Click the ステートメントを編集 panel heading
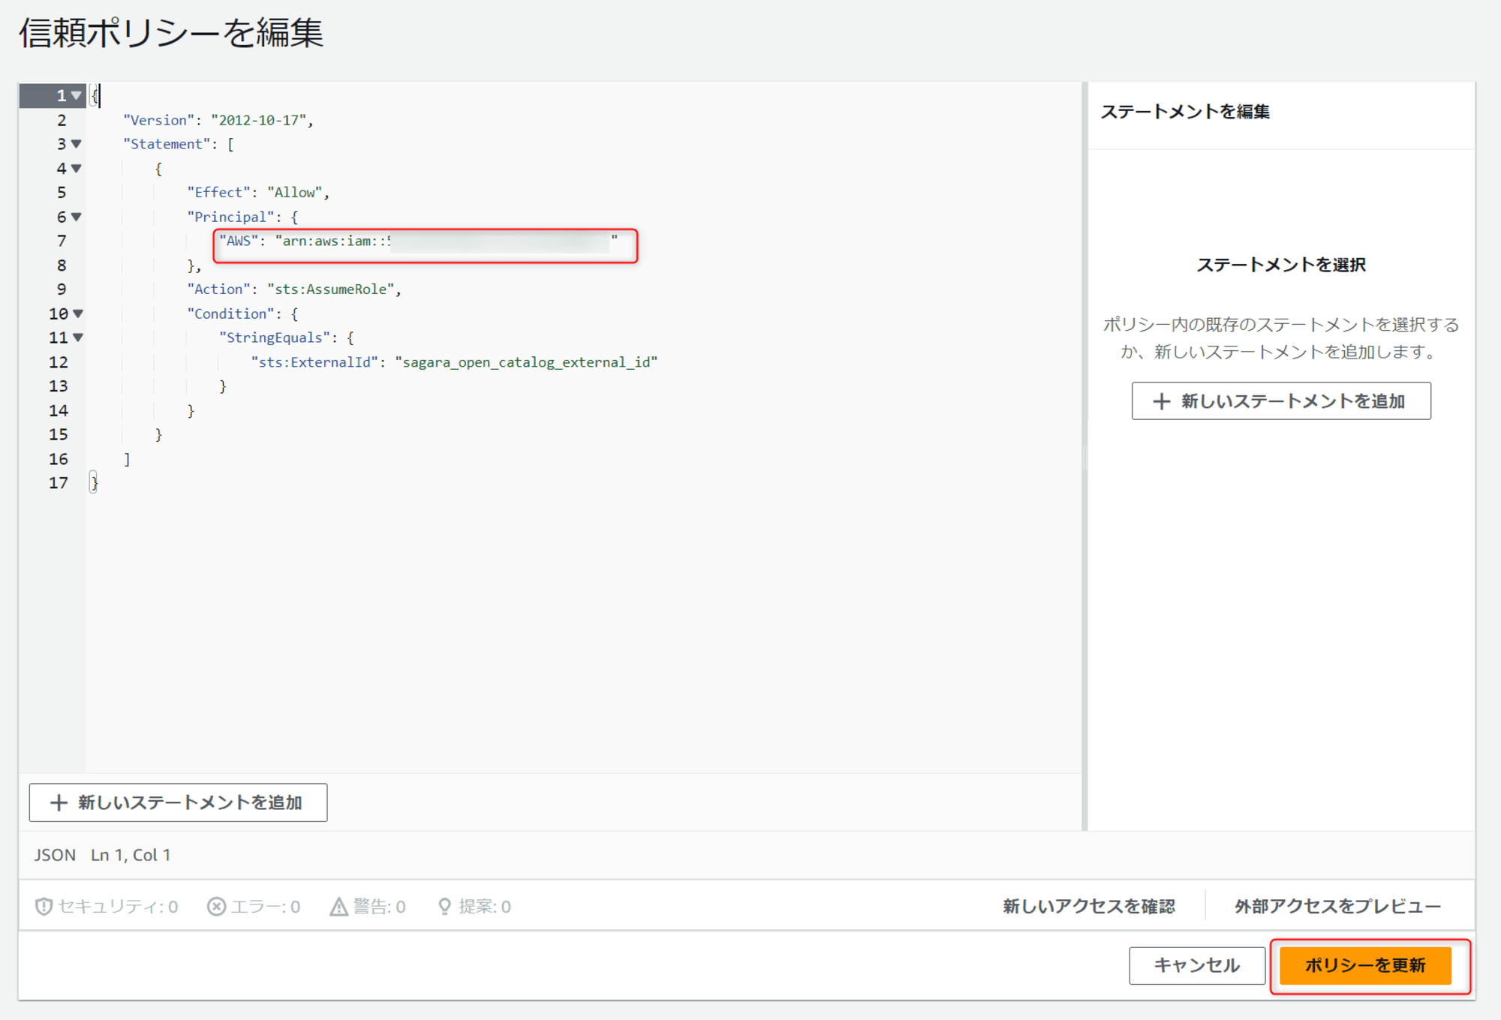This screenshot has width=1501, height=1020. [x=1185, y=112]
